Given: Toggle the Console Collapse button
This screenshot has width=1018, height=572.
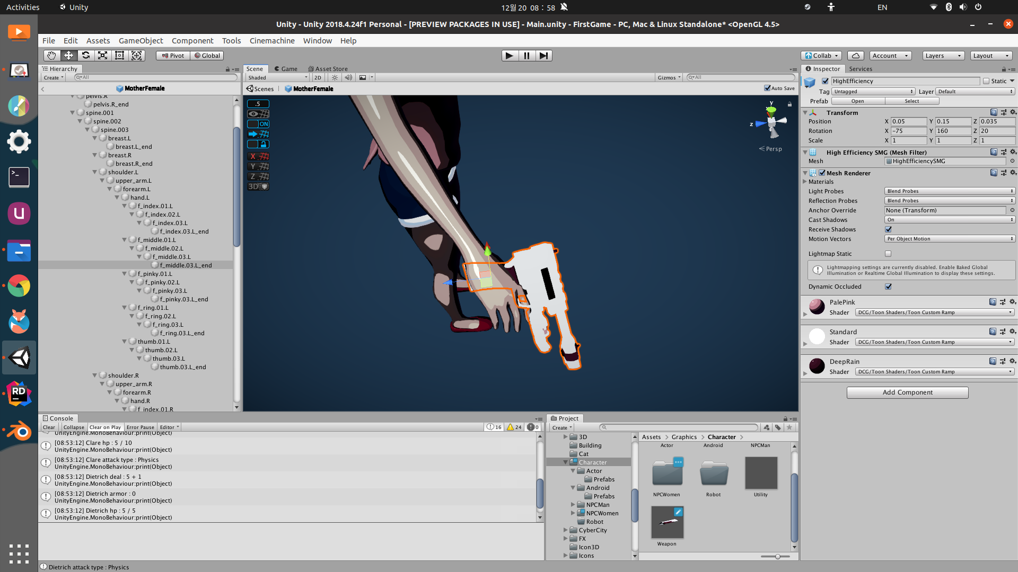Looking at the screenshot, I should (74, 427).
